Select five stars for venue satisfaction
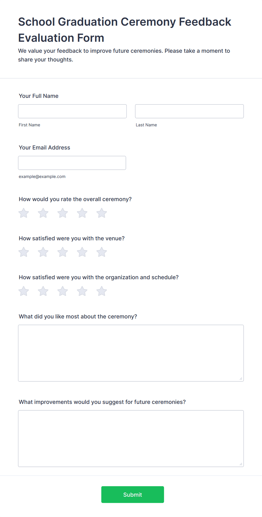Viewport: 262px width, 517px height. pos(102,252)
